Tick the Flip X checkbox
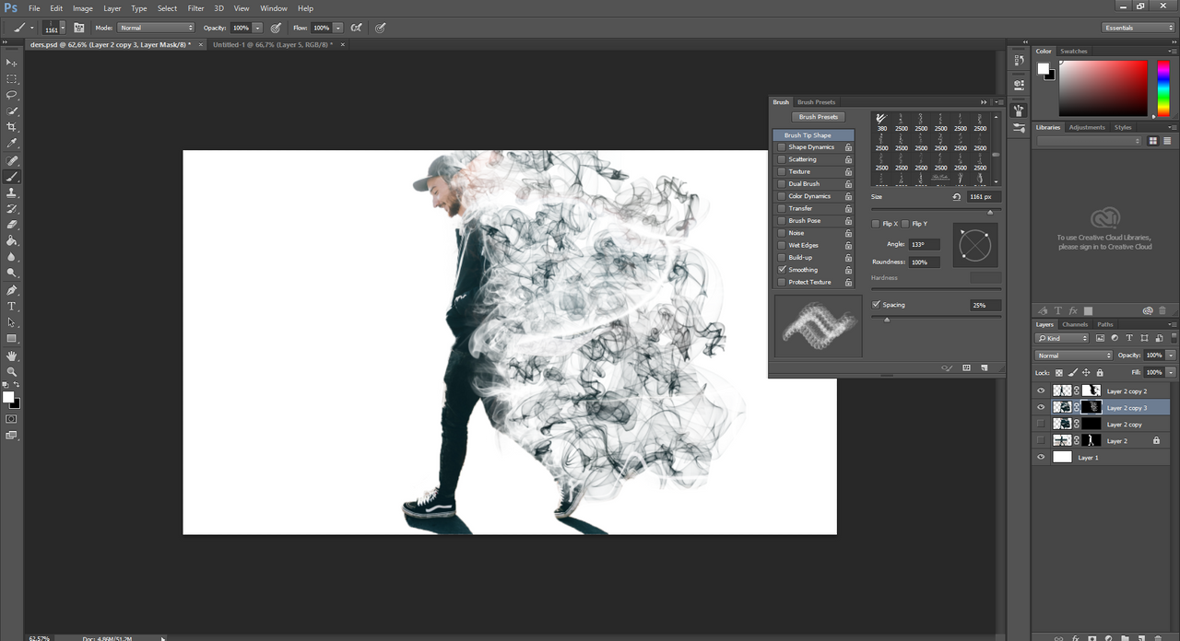 tap(876, 224)
